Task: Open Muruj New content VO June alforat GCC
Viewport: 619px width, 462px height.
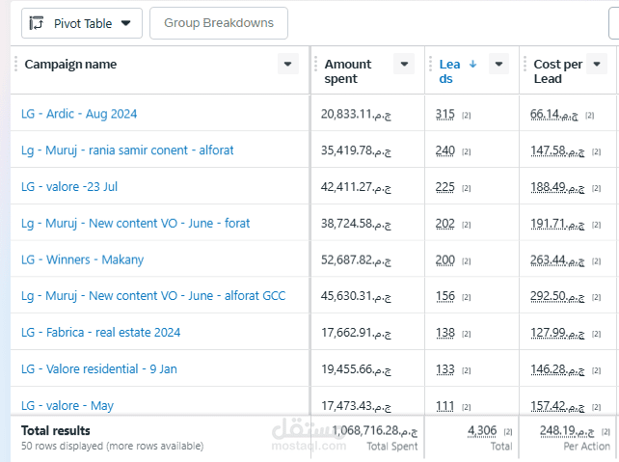Action: [x=153, y=296]
